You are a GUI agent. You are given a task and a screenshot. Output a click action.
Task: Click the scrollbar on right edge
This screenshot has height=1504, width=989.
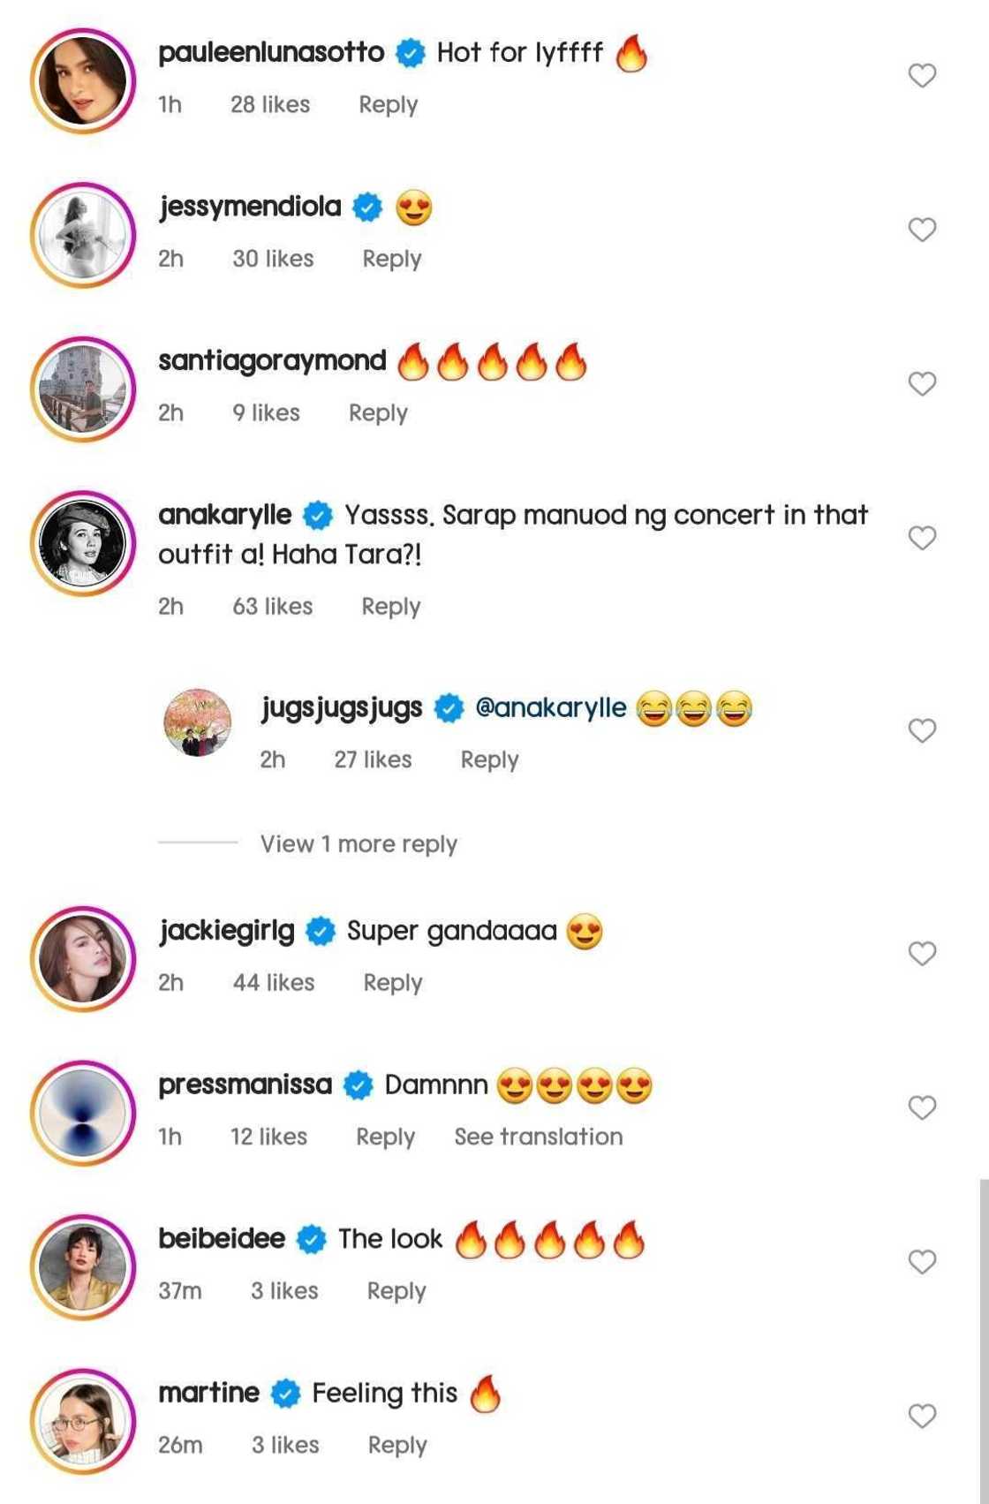[x=984, y=1325]
